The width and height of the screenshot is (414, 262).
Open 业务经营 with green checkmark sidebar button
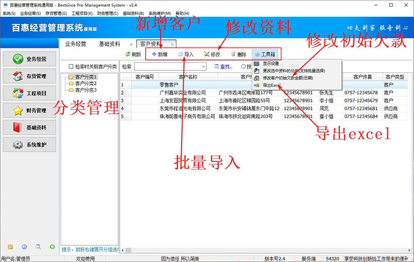(29, 59)
